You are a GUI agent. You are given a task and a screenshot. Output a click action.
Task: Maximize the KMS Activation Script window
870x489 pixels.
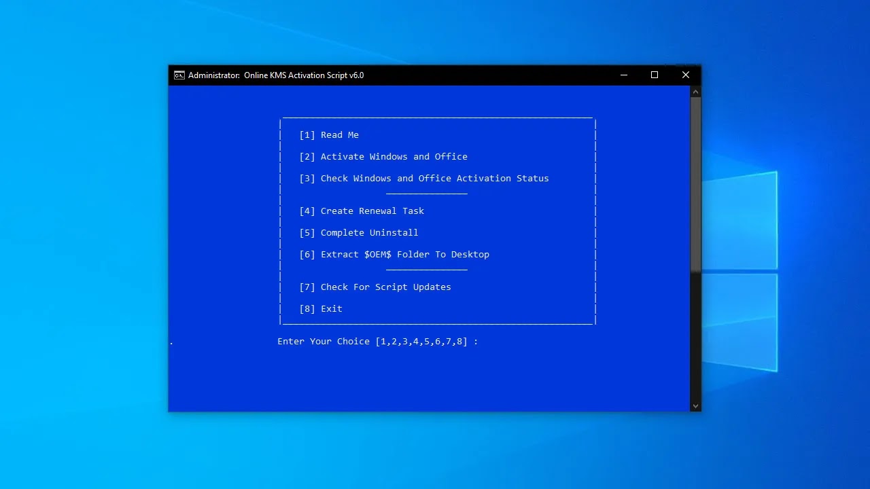pos(655,75)
